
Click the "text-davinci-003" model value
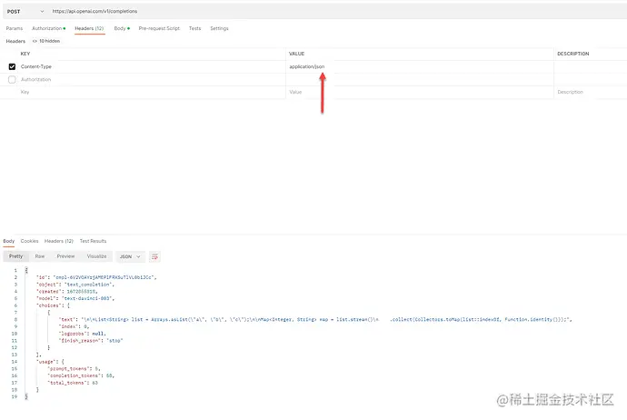tap(88, 298)
